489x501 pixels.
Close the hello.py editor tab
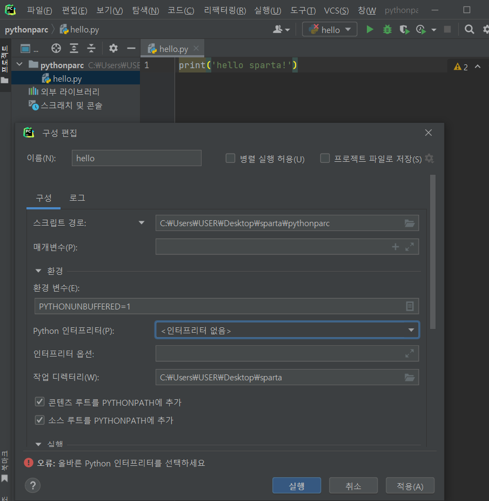[x=196, y=48]
